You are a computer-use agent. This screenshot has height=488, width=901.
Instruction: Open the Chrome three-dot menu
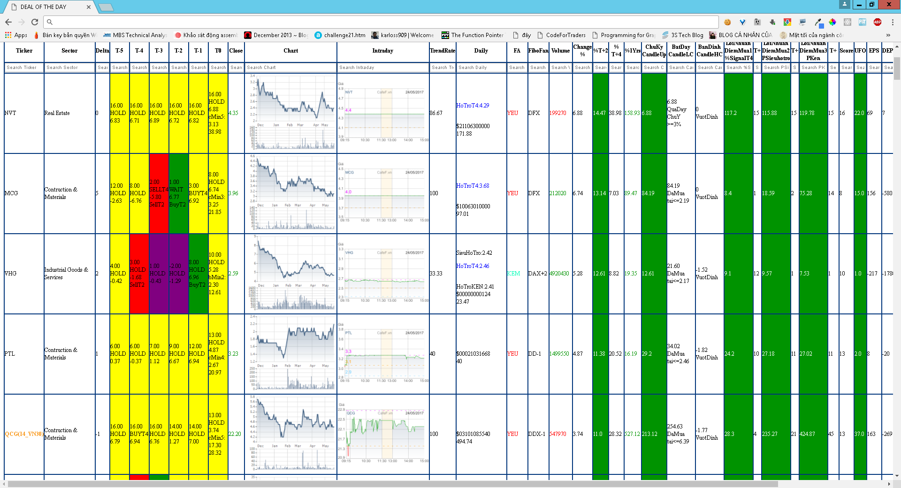click(x=893, y=22)
